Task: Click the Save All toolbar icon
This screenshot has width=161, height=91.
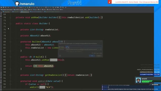Action: pos(3,7)
